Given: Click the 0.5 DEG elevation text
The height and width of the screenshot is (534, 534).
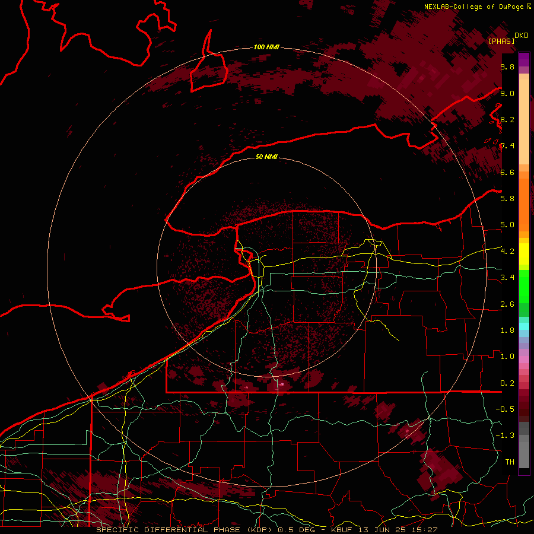Looking at the screenshot, I should [x=296, y=530].
